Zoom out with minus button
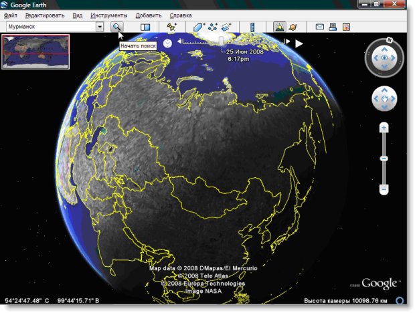This screenshot has height=313, width=415. pyautogui.click(x=384, y=189)
